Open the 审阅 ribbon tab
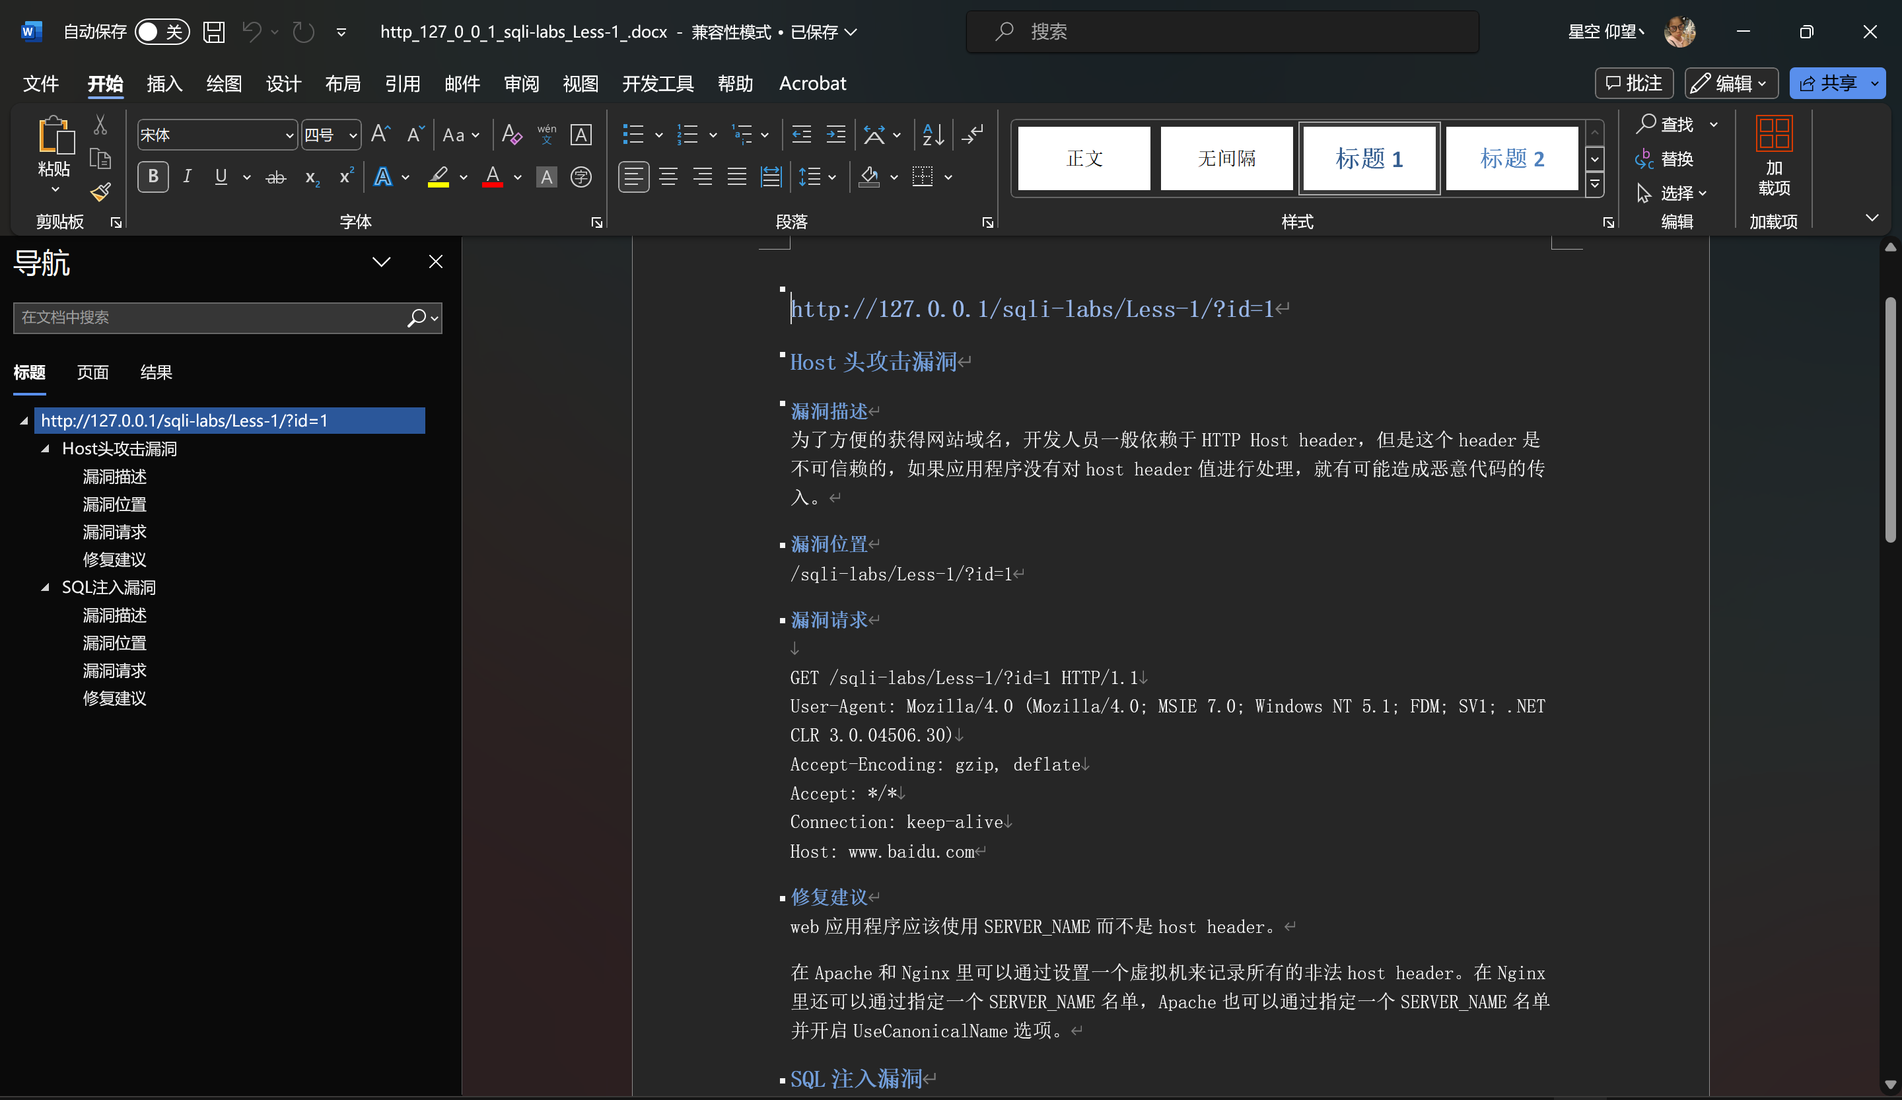This screenshot has height=1100, width=1902. click(x=521, y=84)
